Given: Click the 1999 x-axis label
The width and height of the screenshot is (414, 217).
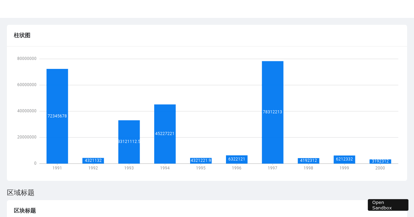Looking at the screenshot, I should coord(344,168).
